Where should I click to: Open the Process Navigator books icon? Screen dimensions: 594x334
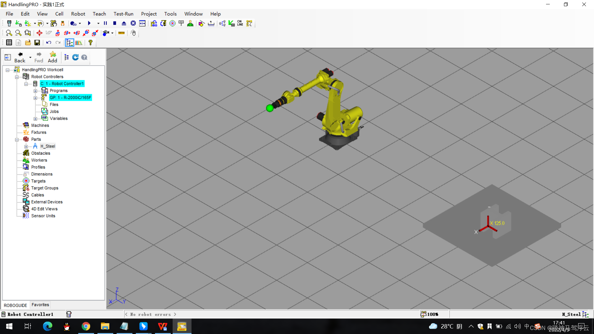[x=79, y=43]
